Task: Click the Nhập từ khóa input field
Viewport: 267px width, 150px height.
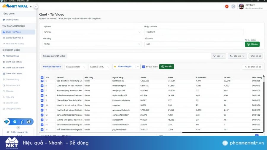Action: 194,32
